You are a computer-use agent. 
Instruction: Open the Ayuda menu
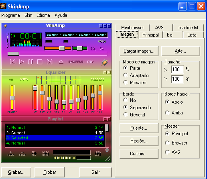61,15
